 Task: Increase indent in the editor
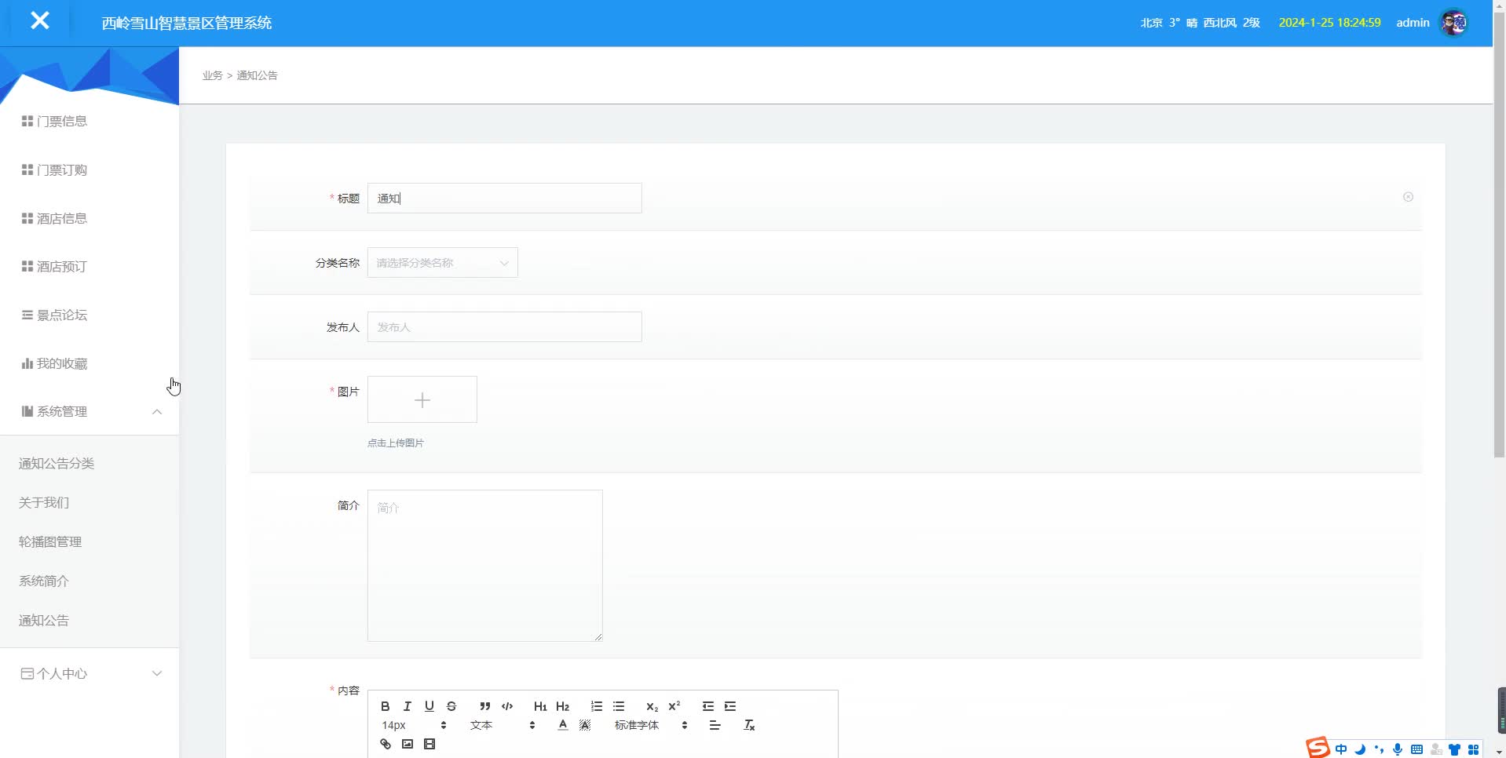pos(730,706)
